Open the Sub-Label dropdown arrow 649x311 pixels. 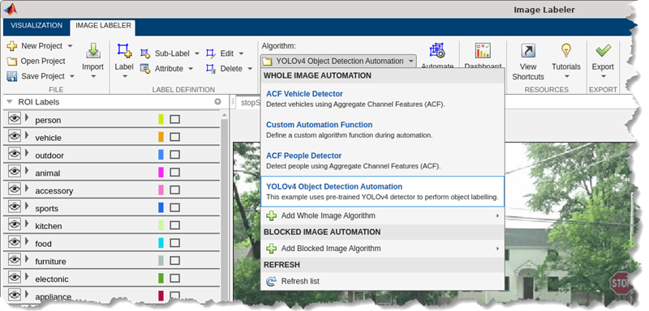pyautogui.click(x=197, y=53)
